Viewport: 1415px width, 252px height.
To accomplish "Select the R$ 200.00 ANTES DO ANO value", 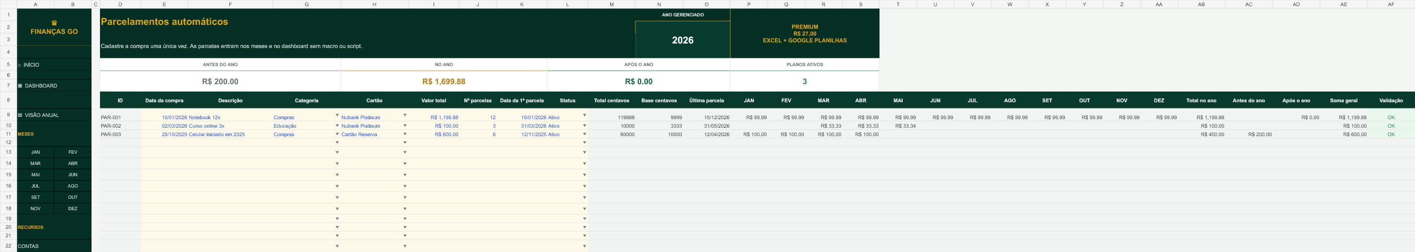I will point(220,81).
